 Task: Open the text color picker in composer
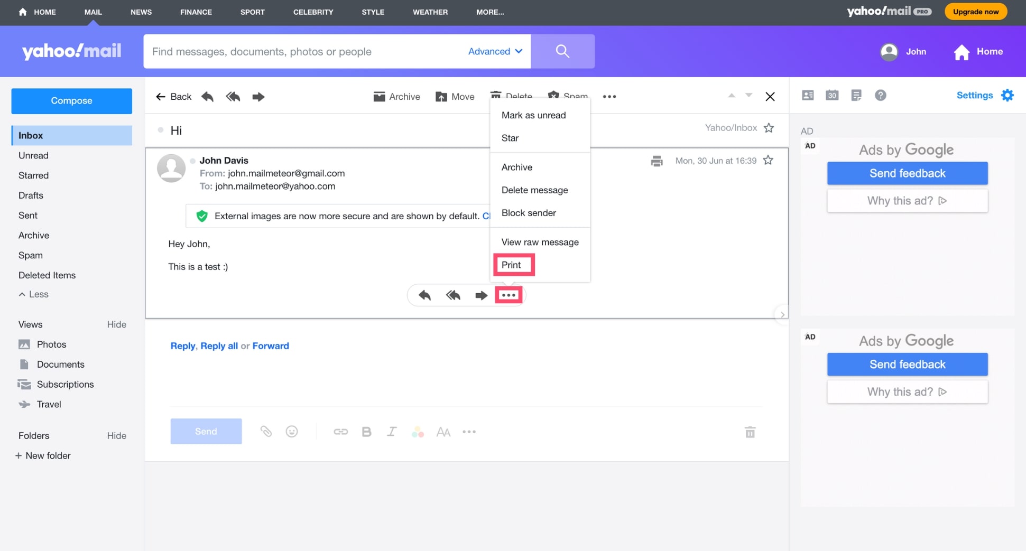pyautogui.click(x=418, y=432)
